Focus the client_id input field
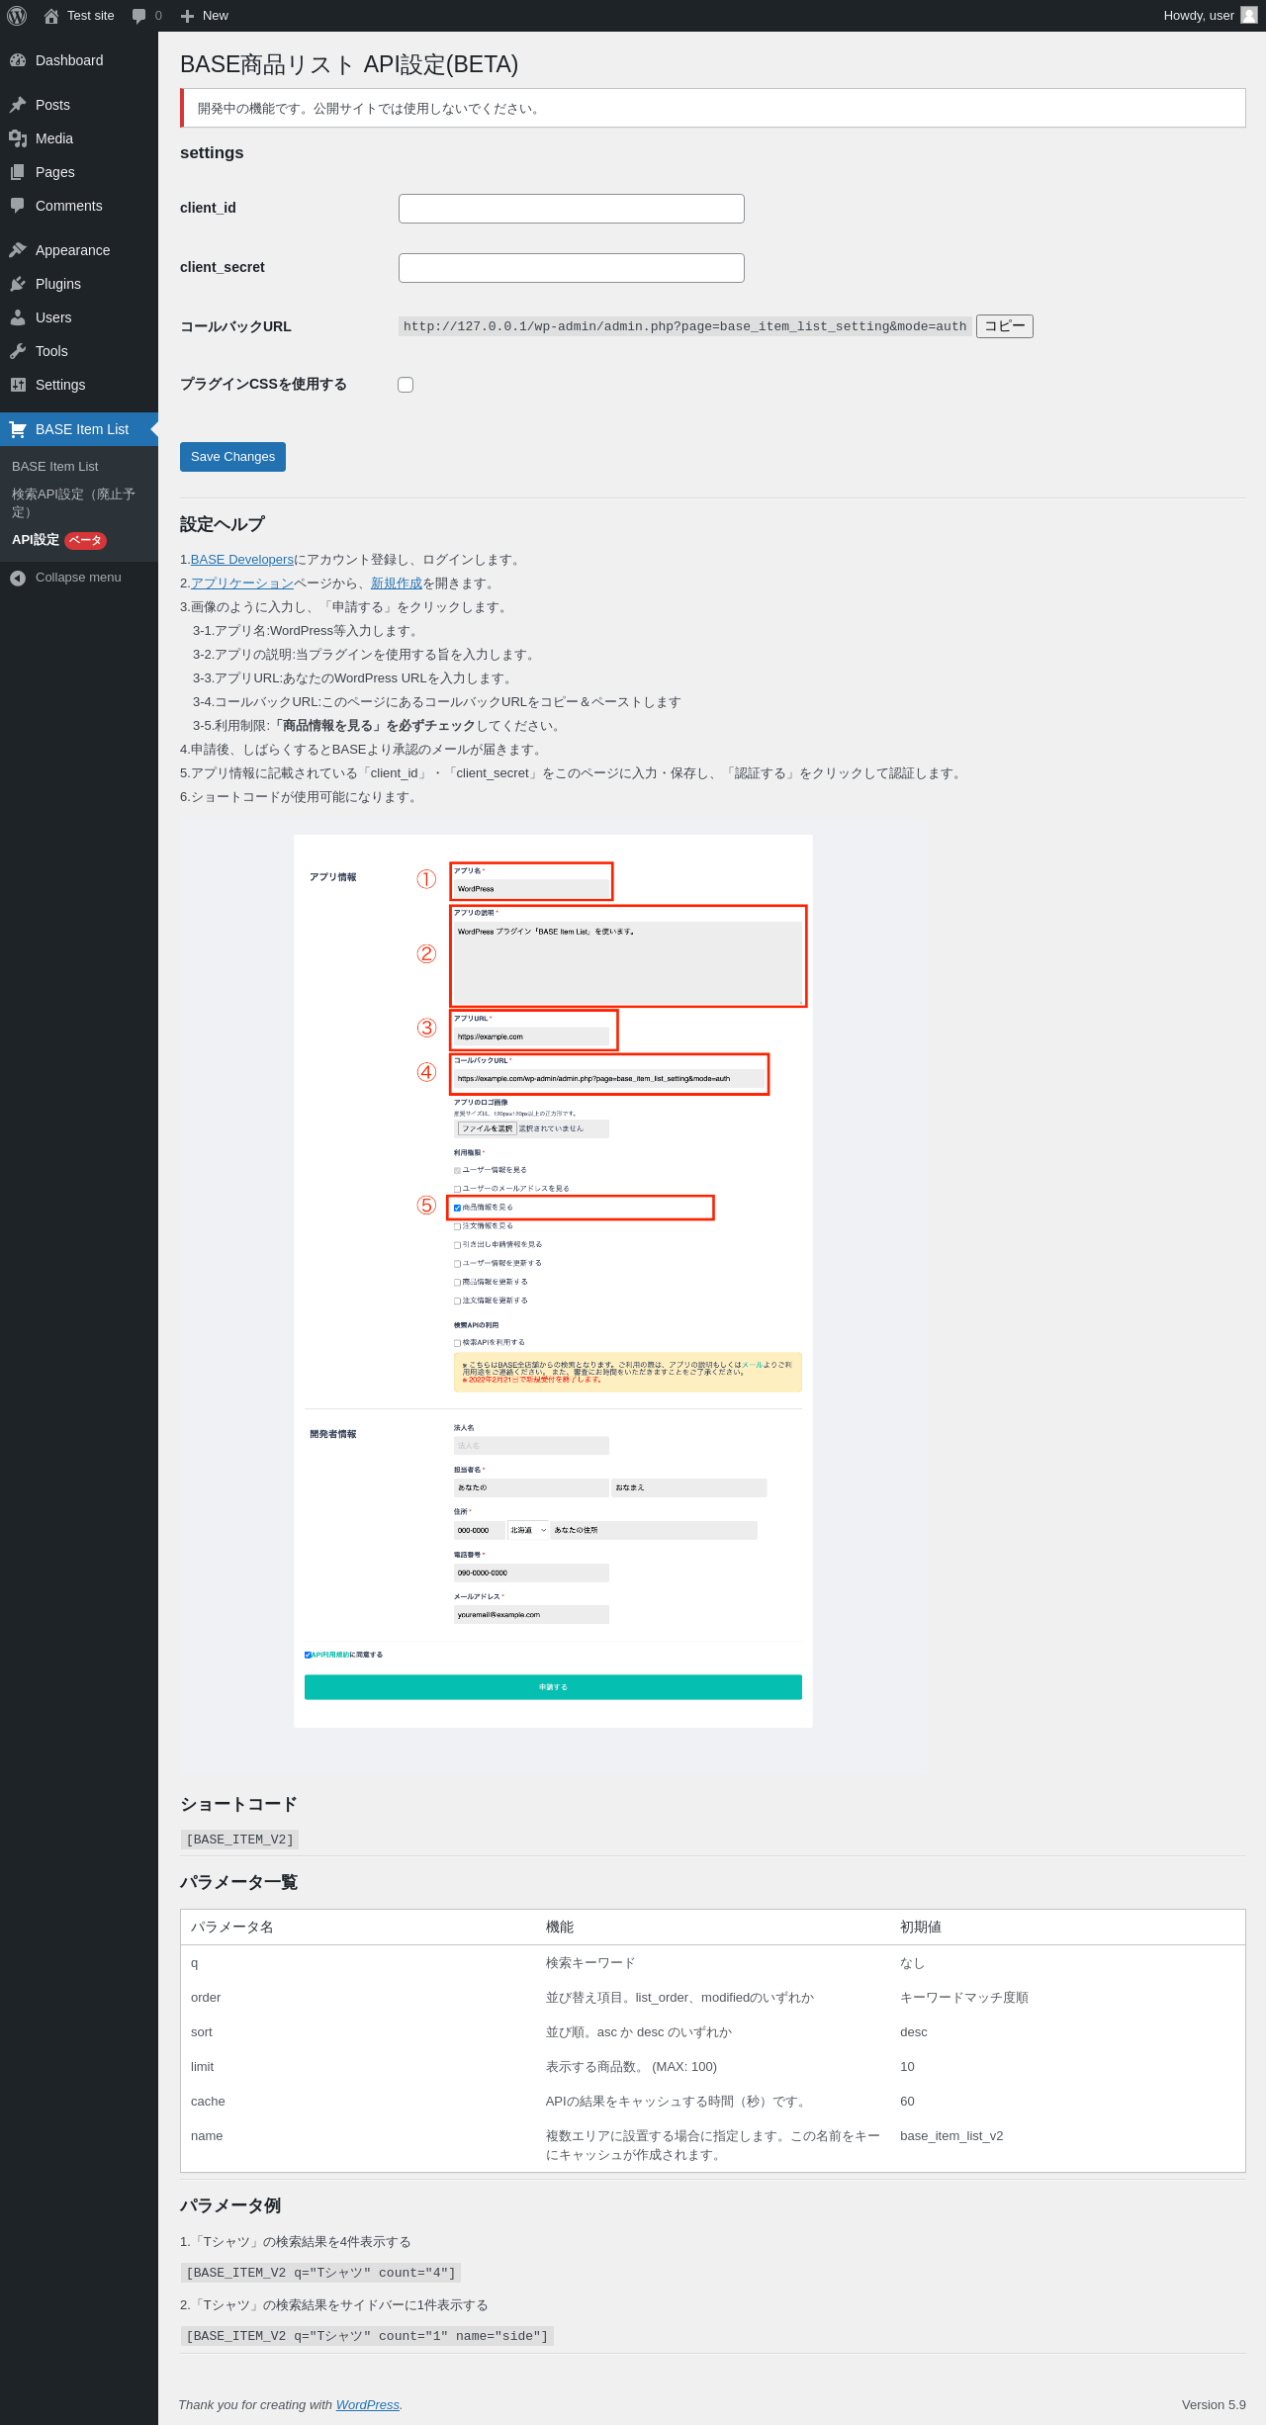Screen dimensions: 1266x2425 coord(572,209)
